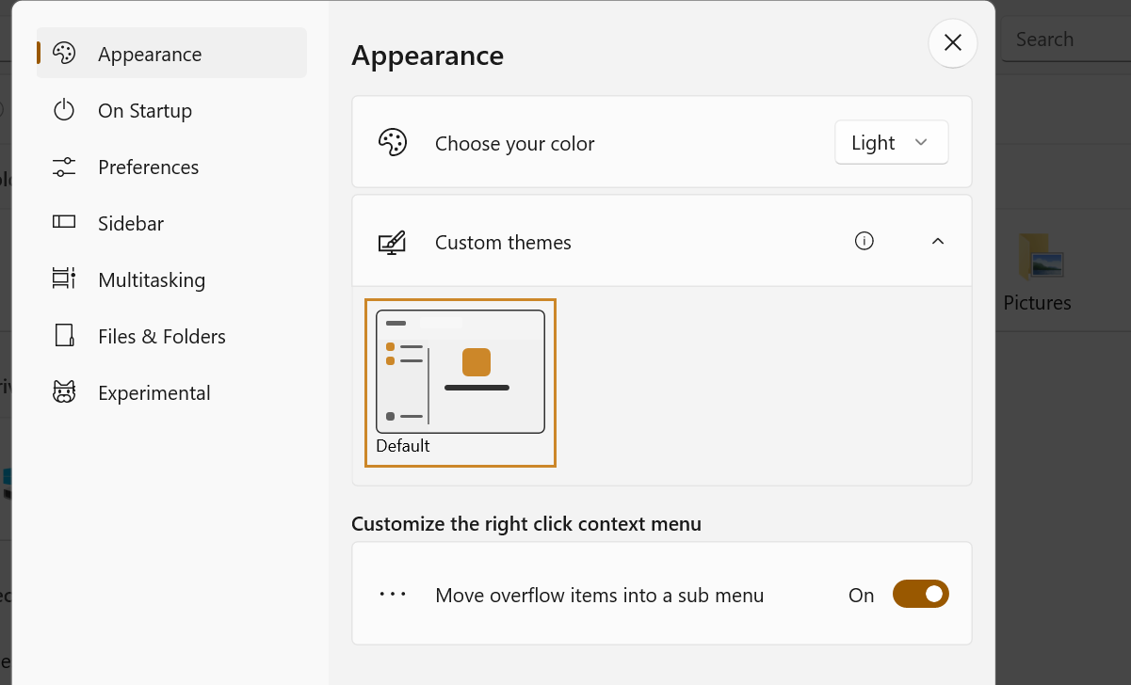This screenshot has height=685, width=1131.
Task: Click the Preferences sliders icon
Action: (x=64, y=167)
